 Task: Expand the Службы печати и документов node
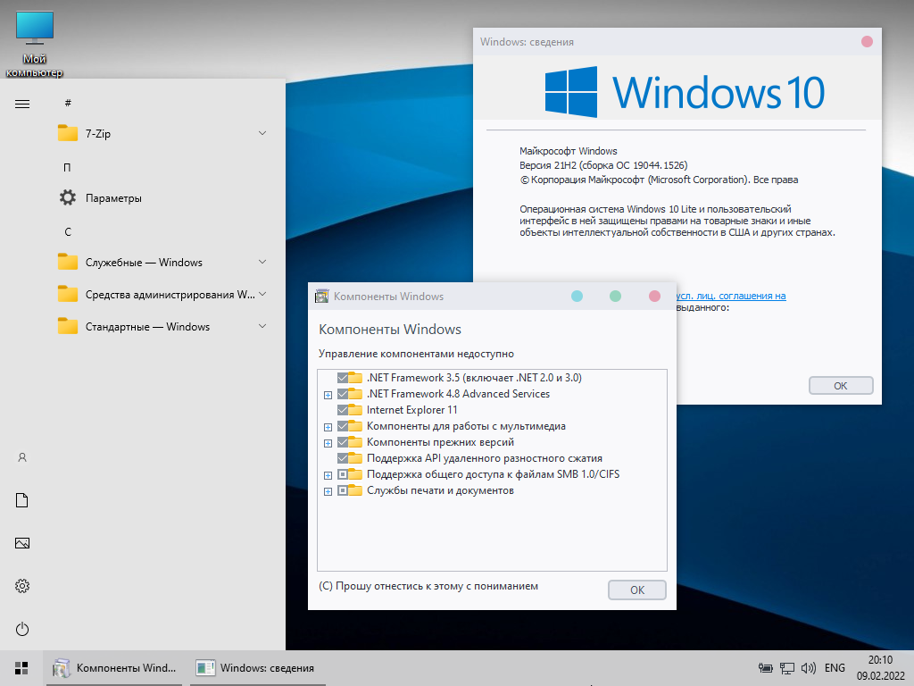click(328, 491)
